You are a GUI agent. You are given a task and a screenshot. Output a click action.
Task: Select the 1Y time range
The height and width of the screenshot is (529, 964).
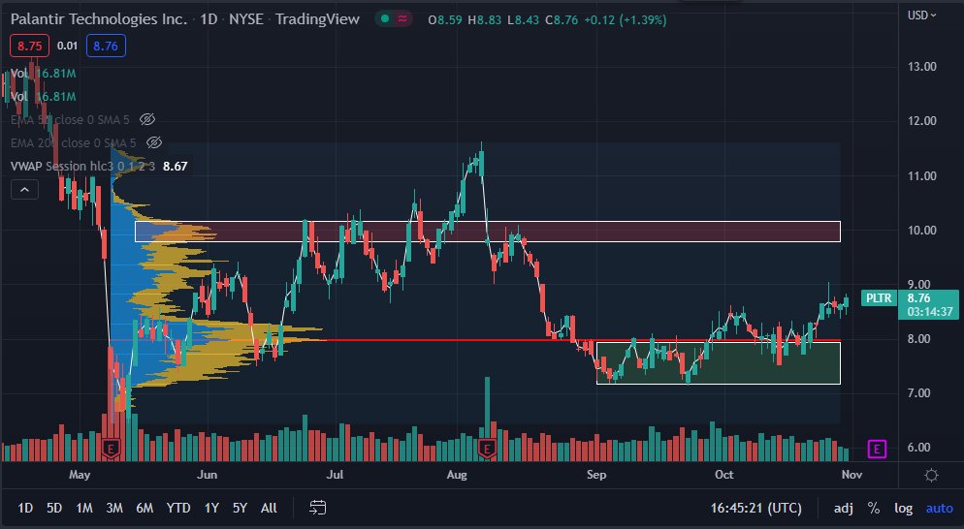[211, 508]
